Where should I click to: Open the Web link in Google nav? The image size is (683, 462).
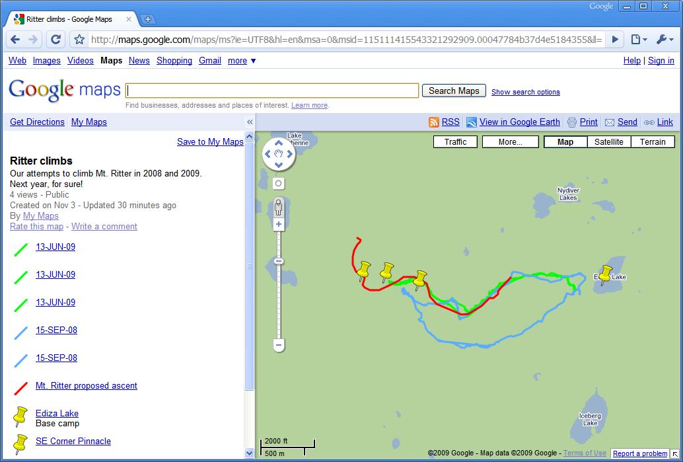17,61
